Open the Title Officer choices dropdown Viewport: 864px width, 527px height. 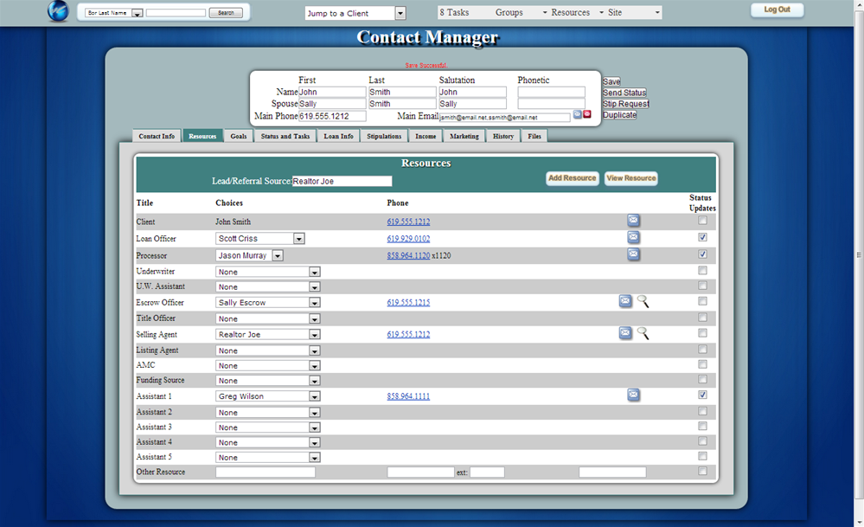[x=315, y=318]
